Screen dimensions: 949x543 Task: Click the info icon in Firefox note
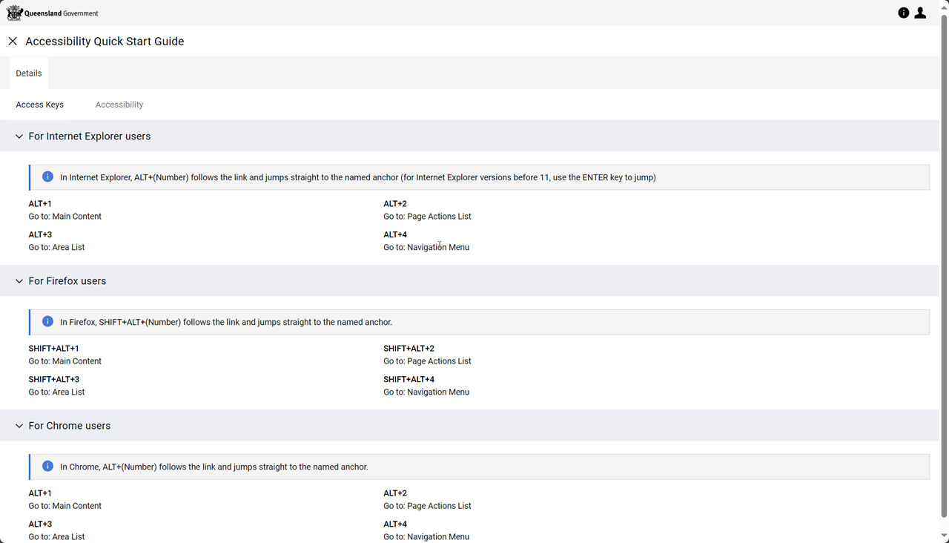click(47, 322)
